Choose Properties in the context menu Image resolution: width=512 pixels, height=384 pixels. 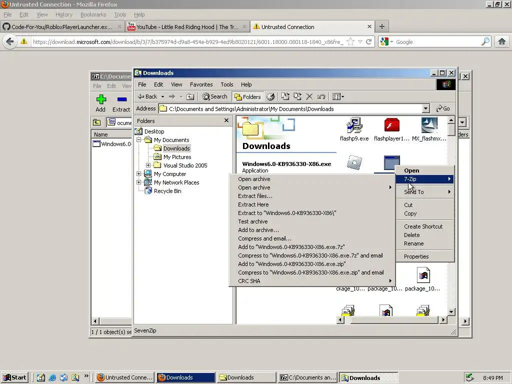point(425,256)
